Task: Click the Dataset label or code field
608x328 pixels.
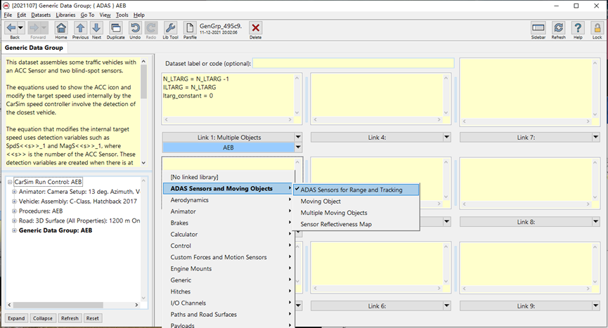Action: 354,63
